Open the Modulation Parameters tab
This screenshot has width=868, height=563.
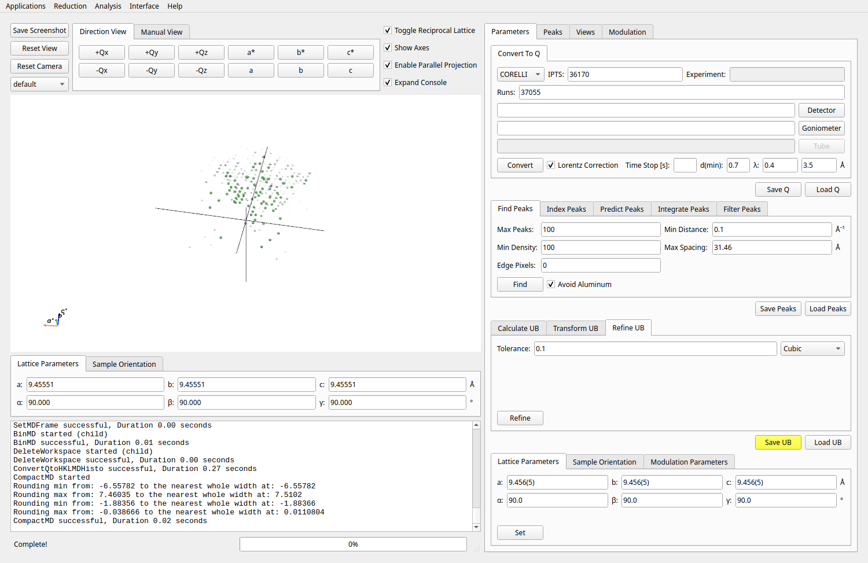pyautogui.click(x=689, y=462)
